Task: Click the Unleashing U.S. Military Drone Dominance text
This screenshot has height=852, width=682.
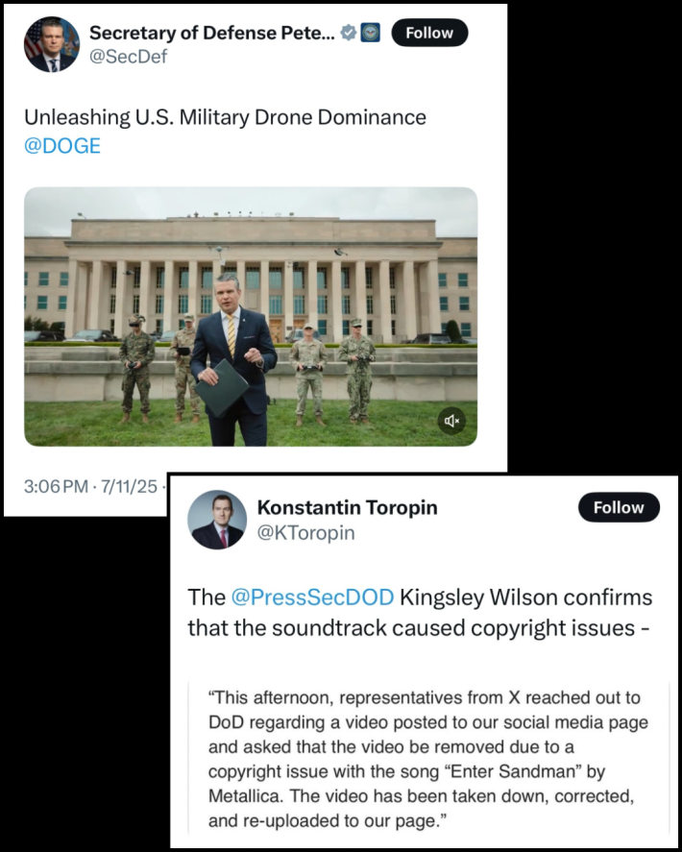Action: [225, 117]
